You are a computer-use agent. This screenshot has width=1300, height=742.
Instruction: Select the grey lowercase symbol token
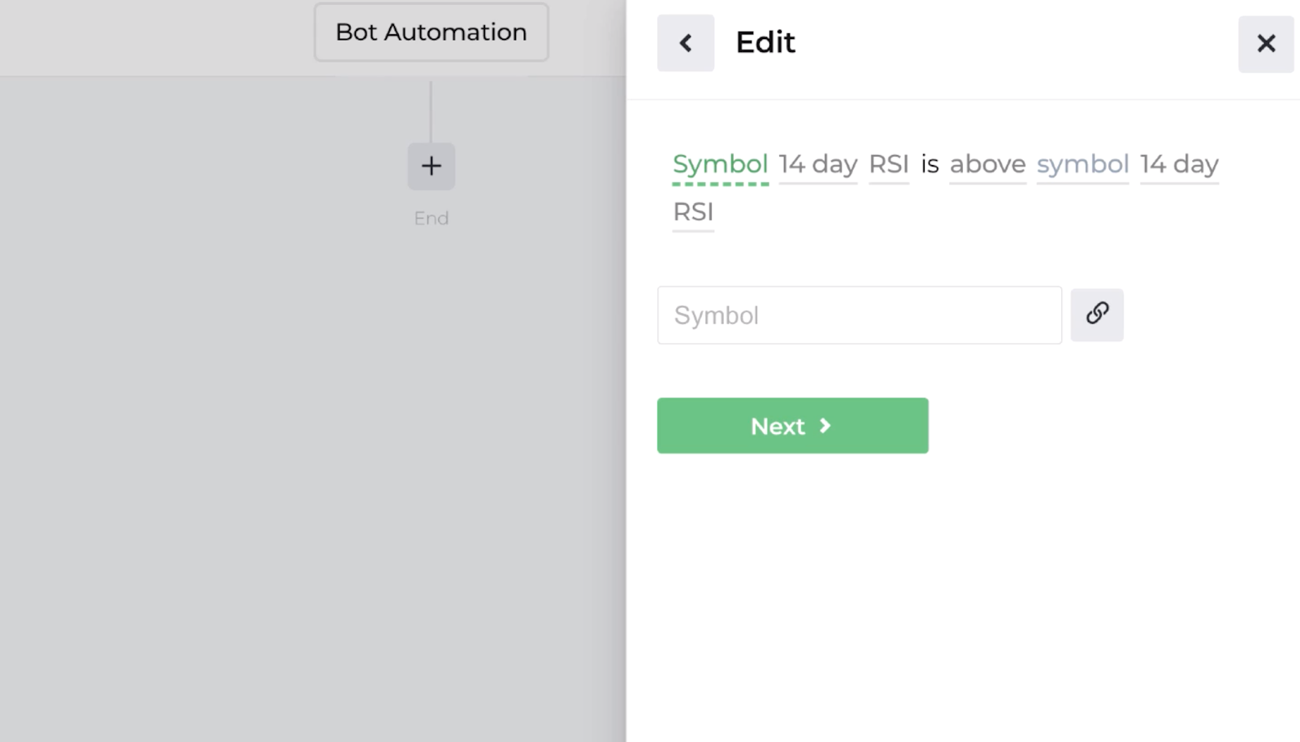(x=1083, y=165)
